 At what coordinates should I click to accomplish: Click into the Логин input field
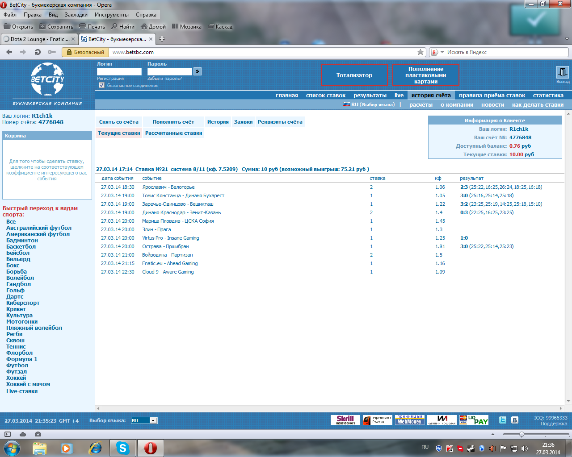(119, 71)
